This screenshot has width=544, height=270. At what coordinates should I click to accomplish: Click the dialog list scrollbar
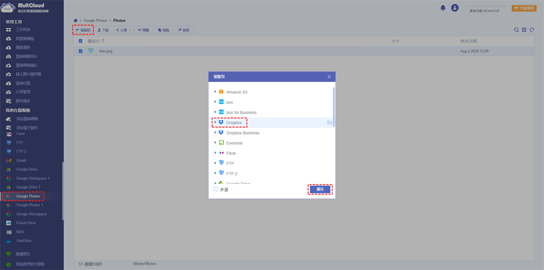pos(334,107)
